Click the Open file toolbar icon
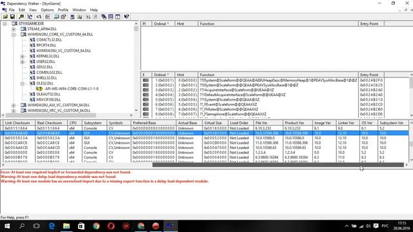This screenshot has width=413, height=232. coord(5,17)
